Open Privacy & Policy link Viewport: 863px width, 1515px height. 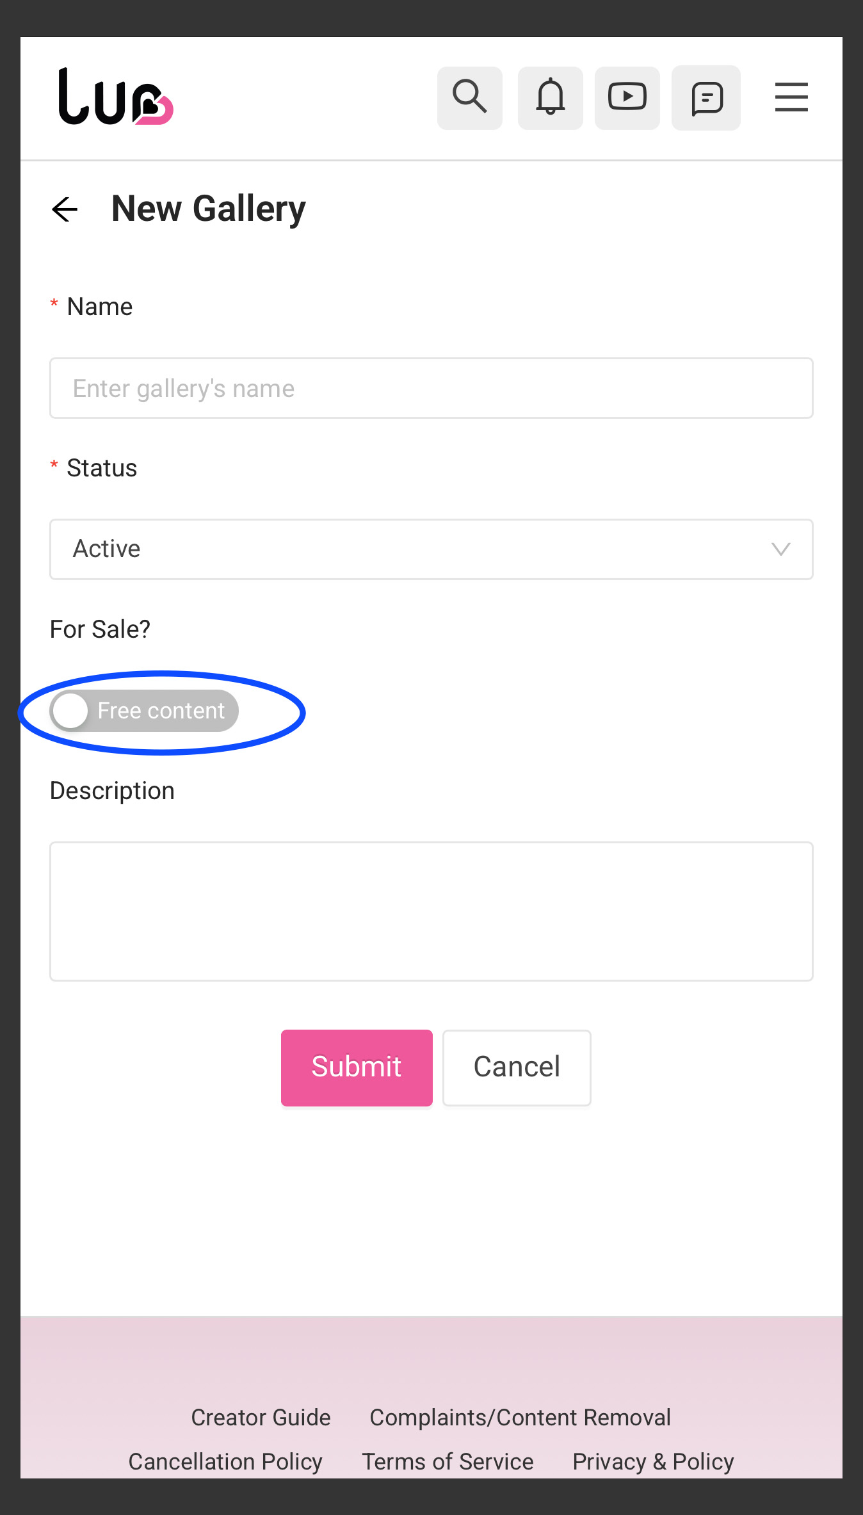pyautogui.click(x=653, y=1462)
